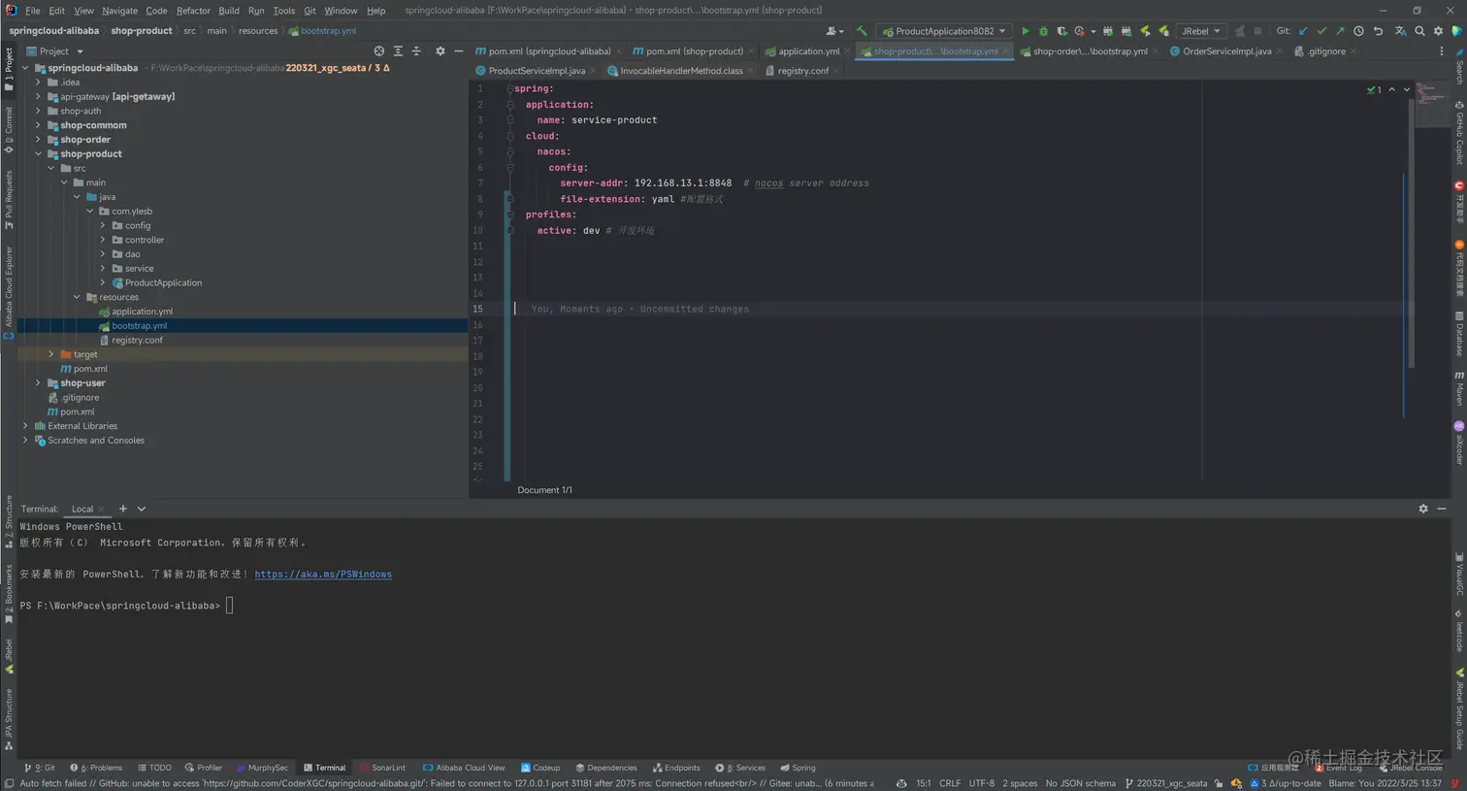Click CRLF line separator in status bar
This screenshot has width=1467, height=791.
click(x=950, y=783)
